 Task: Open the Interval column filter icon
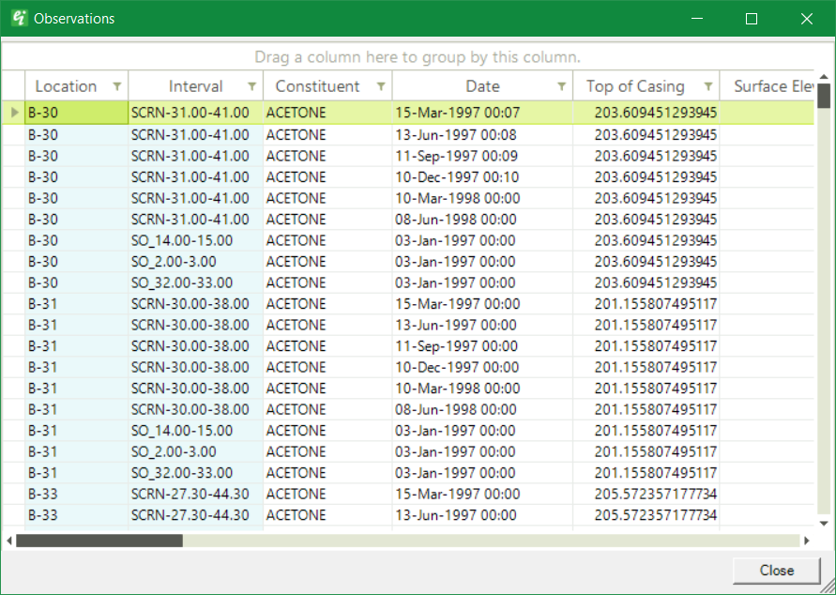pos(251,86)
